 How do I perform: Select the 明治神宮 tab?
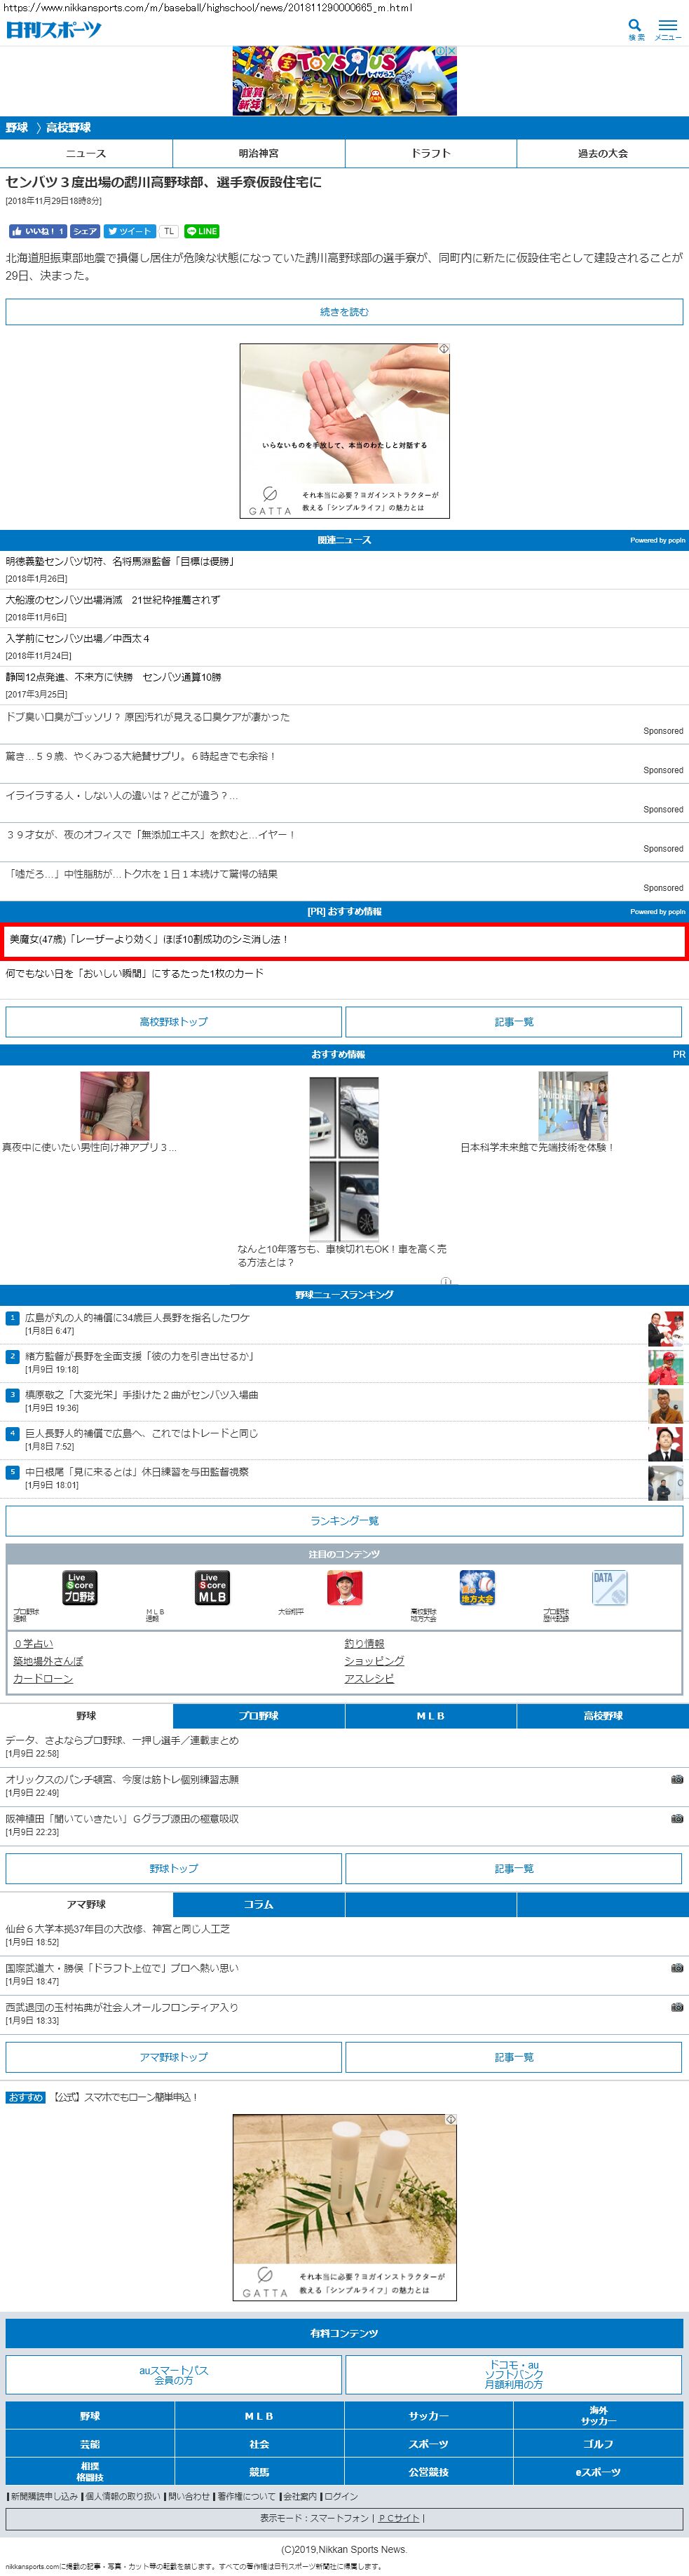click(x=259, y=153)
